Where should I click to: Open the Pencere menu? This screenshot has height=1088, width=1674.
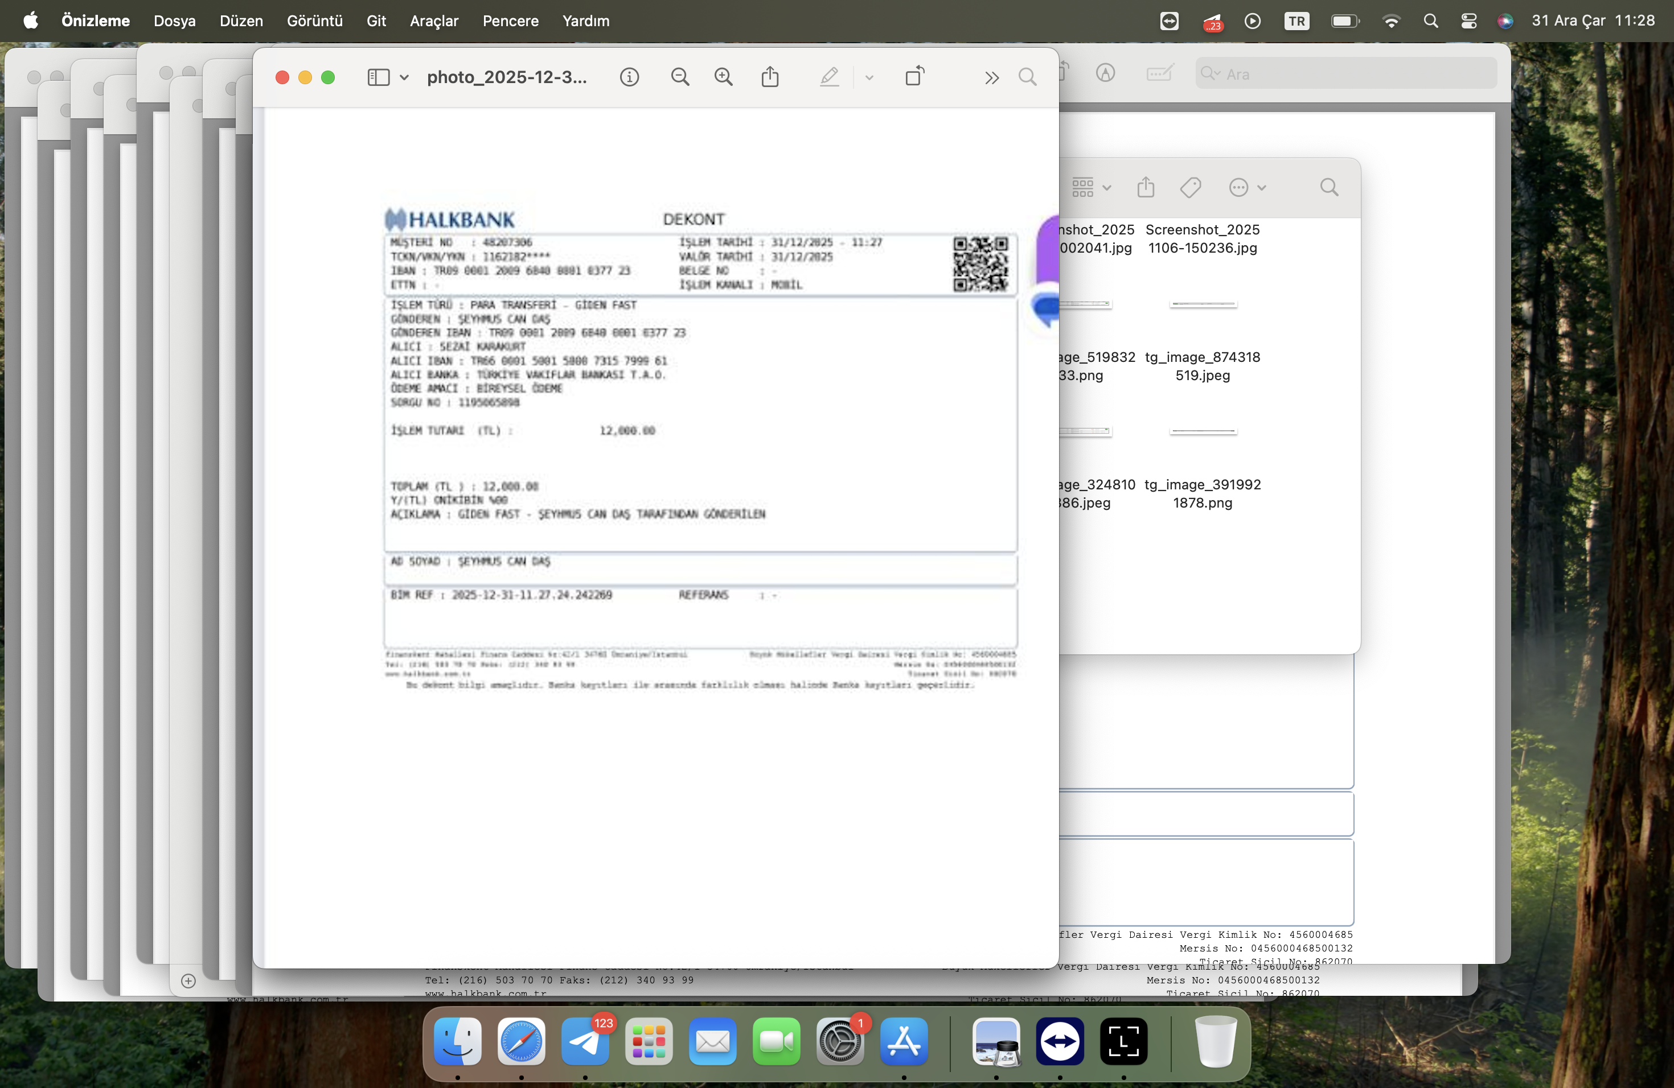click(x=511, y=21)
